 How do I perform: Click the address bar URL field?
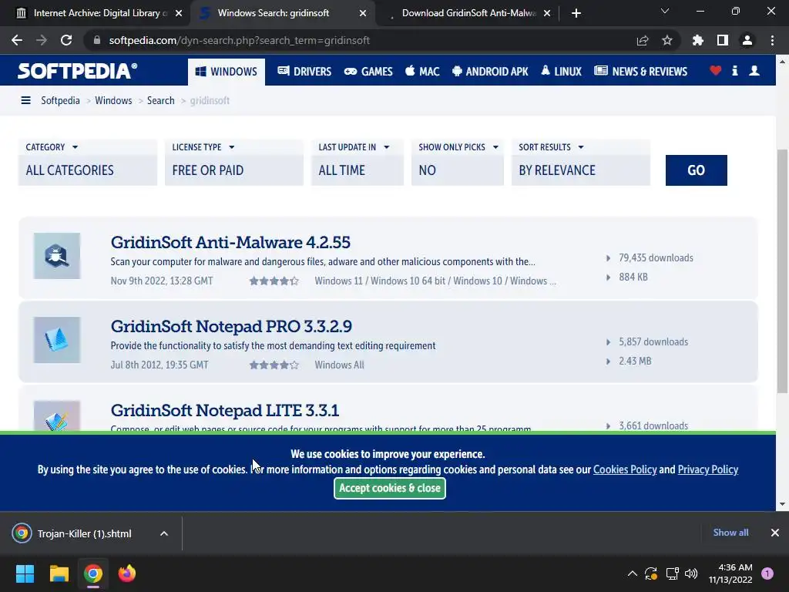(362, 40)
